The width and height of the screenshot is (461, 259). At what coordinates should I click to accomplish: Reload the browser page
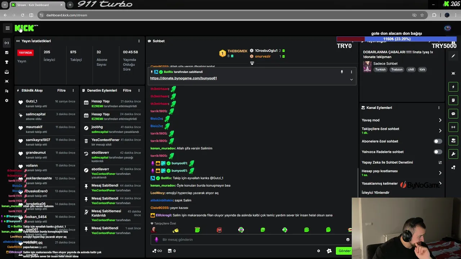pos(22,15)
